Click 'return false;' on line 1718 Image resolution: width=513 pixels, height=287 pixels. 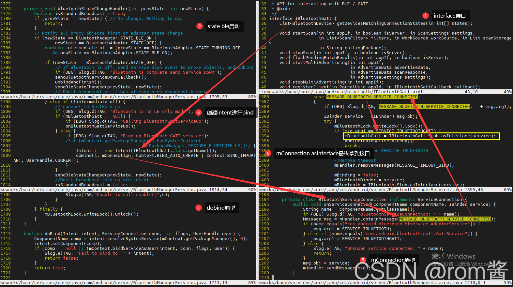tap(61, 258)
